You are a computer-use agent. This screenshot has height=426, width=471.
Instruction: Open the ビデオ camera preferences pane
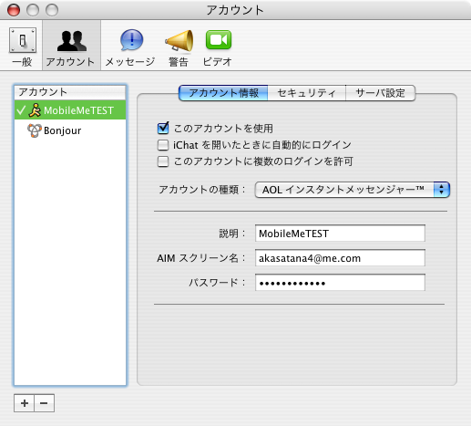click(218, 47)
